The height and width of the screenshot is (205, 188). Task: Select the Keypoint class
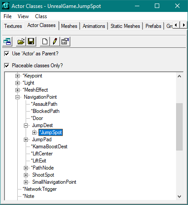32,76
